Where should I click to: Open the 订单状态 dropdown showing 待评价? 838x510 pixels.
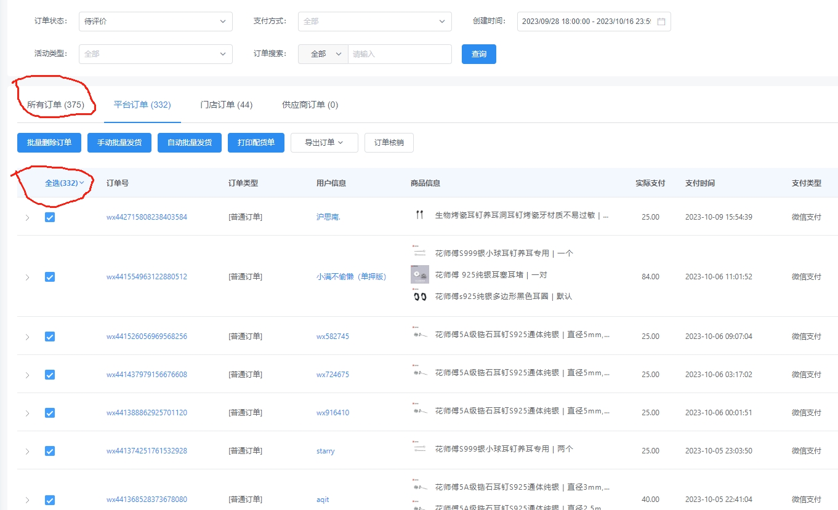(x=155, y=22)
